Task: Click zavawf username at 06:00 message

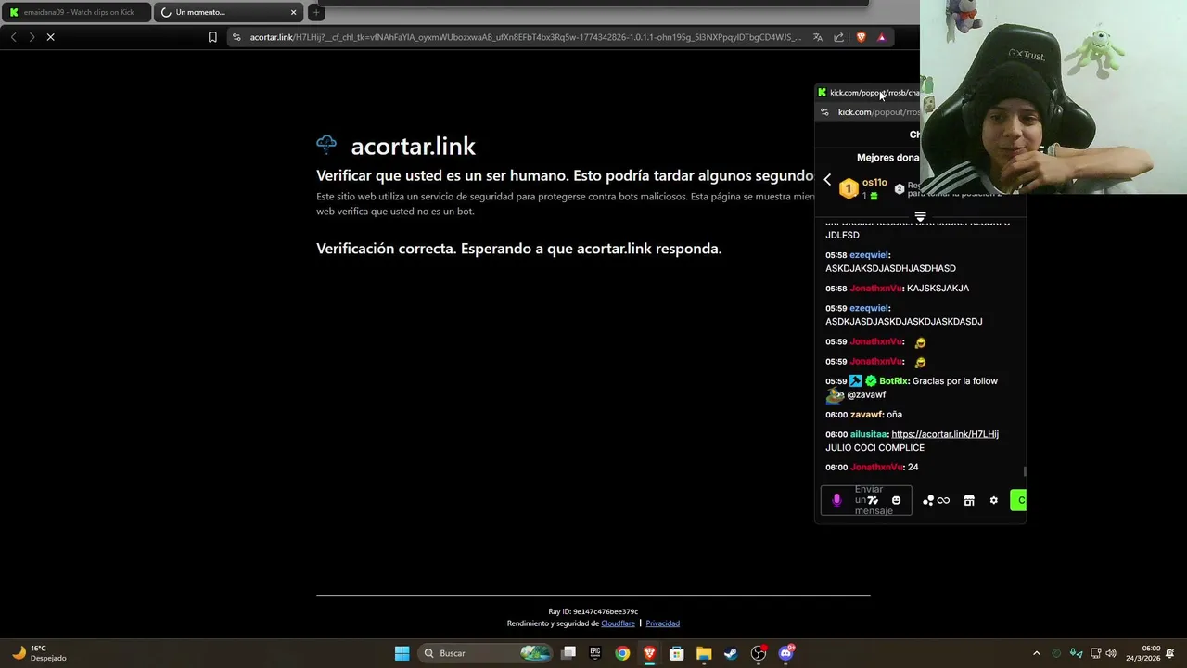Action: click(x=866, y=415)
